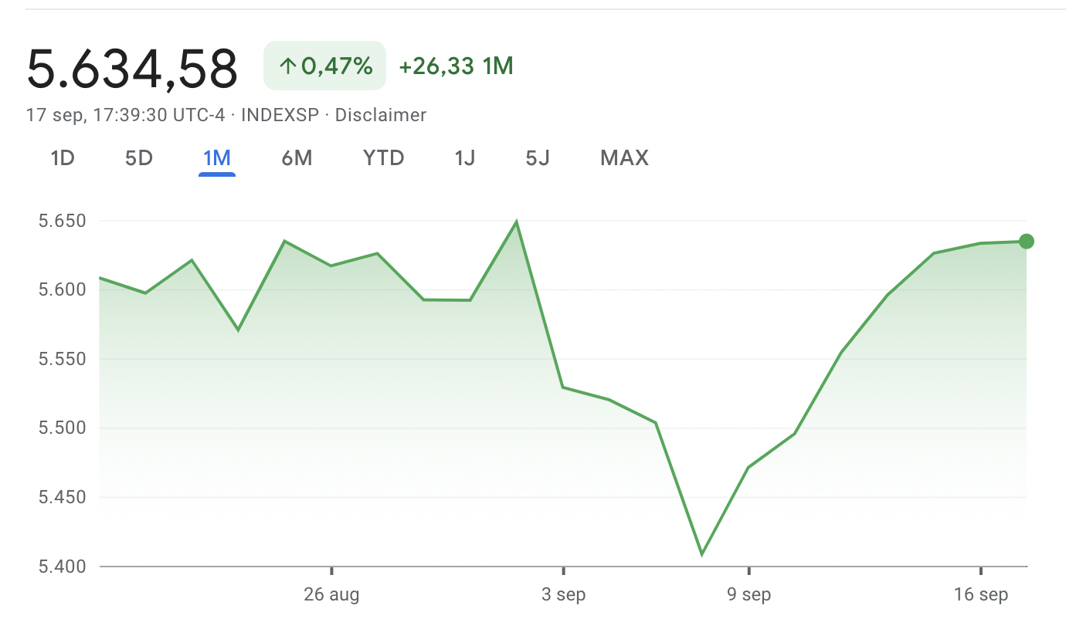
Task: Click the INDEXSP exchange label
Action: coord(280,115)
